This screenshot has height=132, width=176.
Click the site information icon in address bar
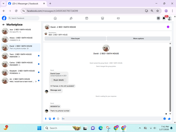(24, 11)
